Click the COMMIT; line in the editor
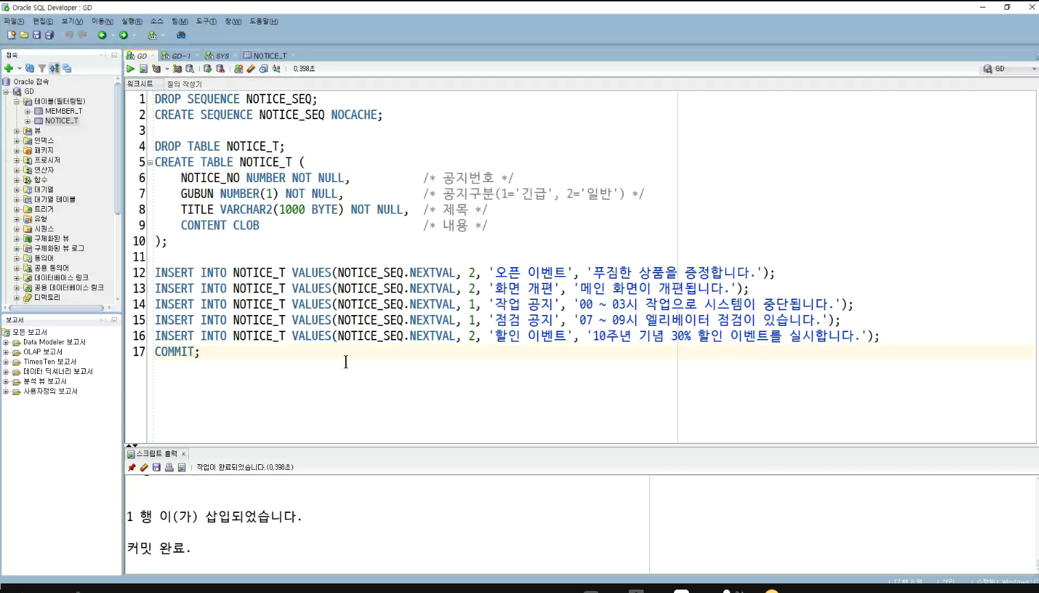The image size is (1039, 593). click(177, 352)
